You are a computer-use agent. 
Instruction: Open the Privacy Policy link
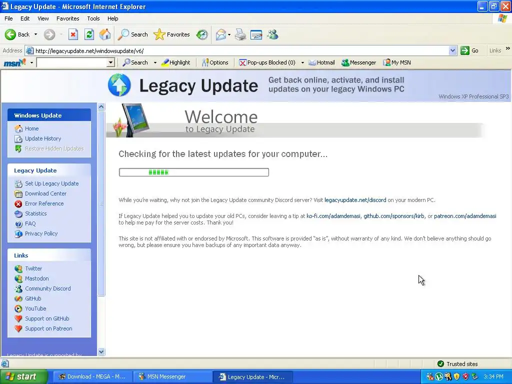point(41,233)
